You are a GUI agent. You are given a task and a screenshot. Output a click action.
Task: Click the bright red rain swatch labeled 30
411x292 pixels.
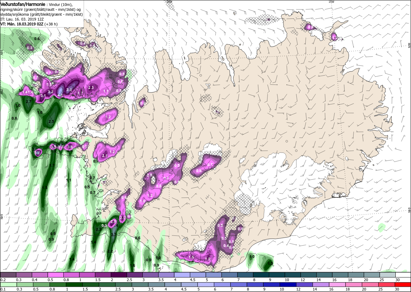coord(403,285)
